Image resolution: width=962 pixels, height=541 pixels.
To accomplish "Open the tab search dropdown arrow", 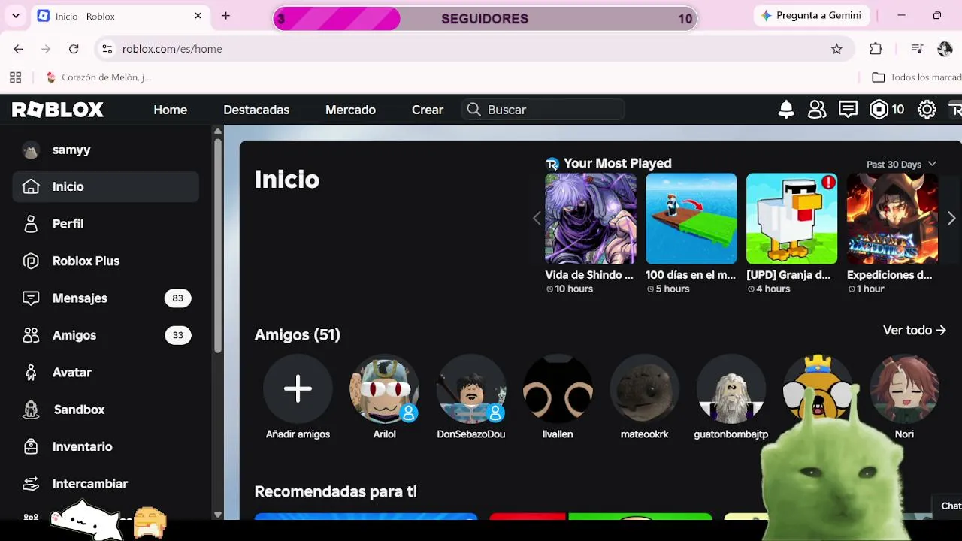I will click(16, 16).
